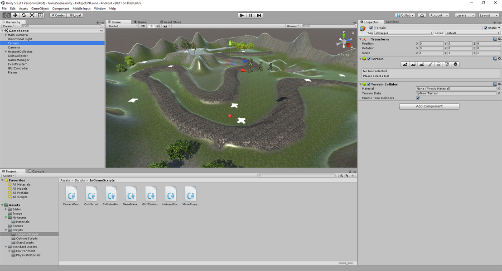Open Terrain Settings gear tool
Viewport: 502px width, 271px height.
point(456,65)
